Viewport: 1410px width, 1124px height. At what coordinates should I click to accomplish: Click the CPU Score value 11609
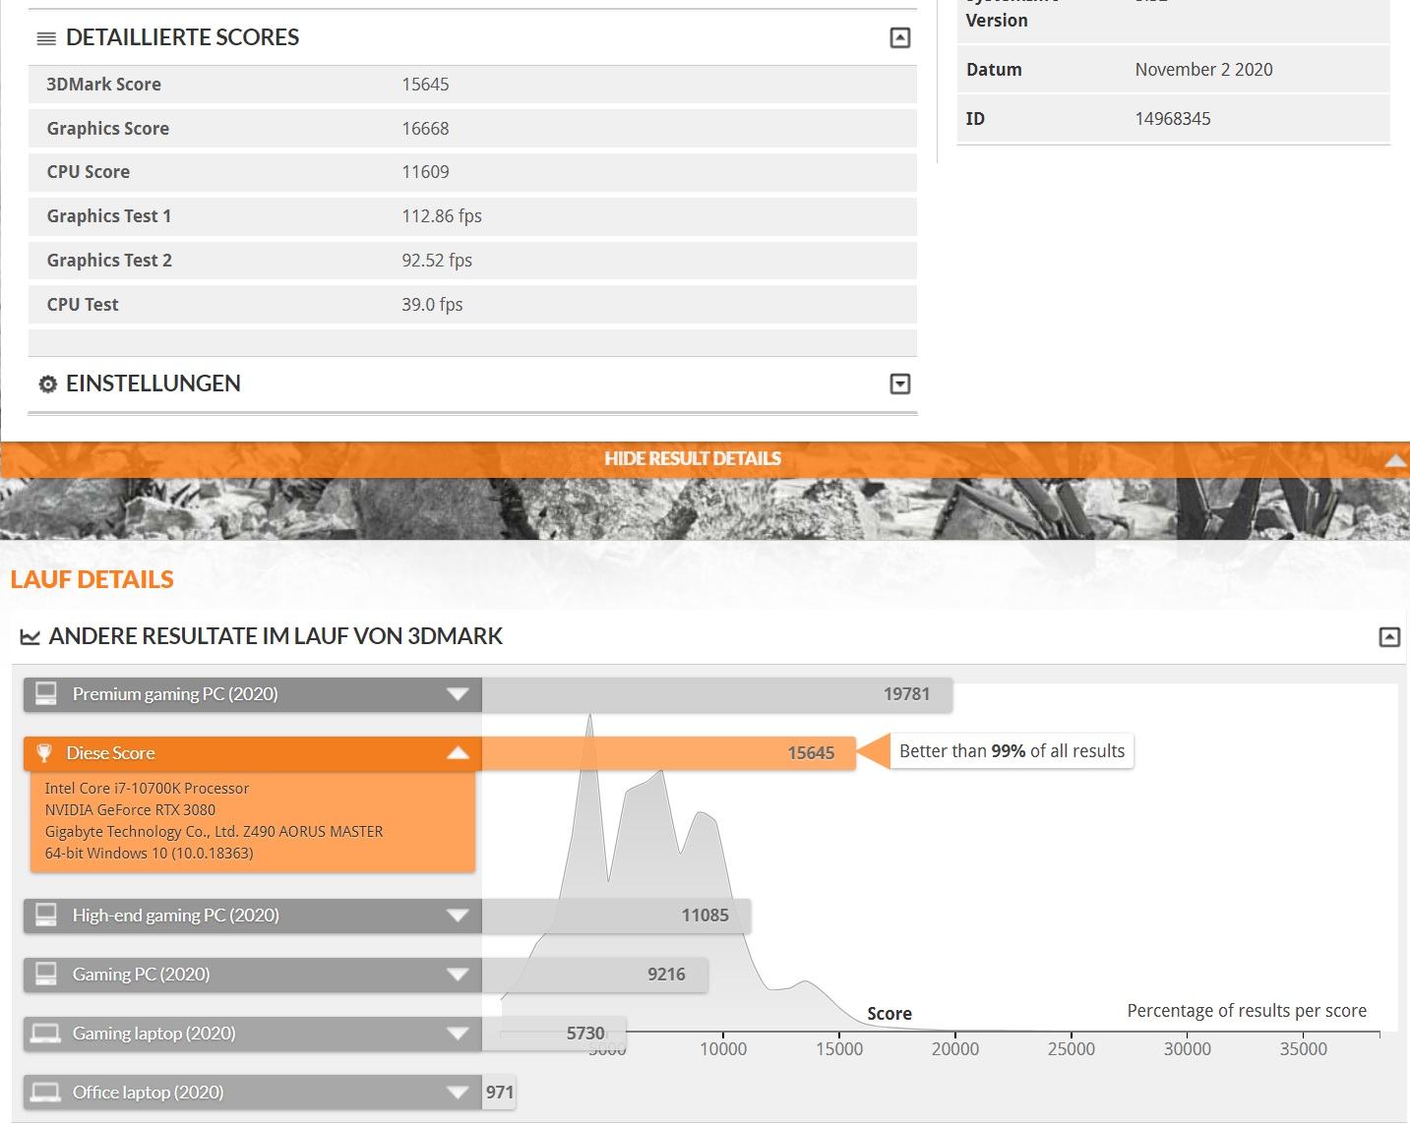click(x=425, y=172)
